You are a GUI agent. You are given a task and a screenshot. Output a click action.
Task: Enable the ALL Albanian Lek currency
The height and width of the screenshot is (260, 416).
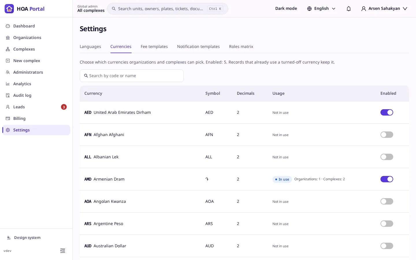[387, 157]
